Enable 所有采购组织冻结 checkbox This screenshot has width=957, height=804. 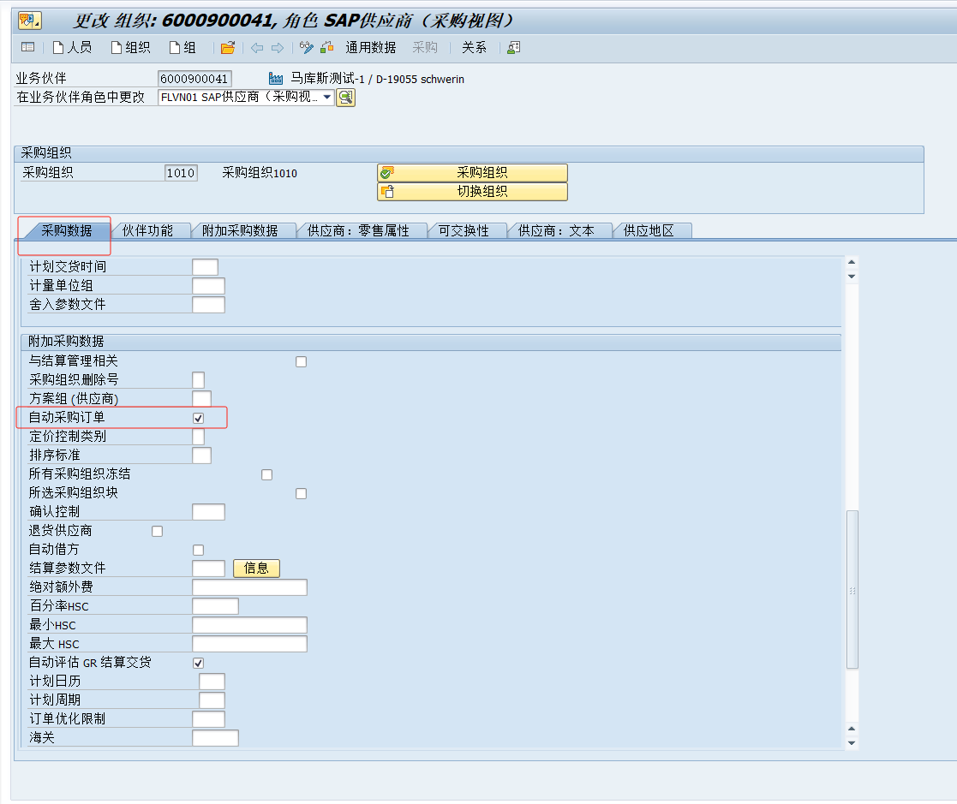(266, 474)
